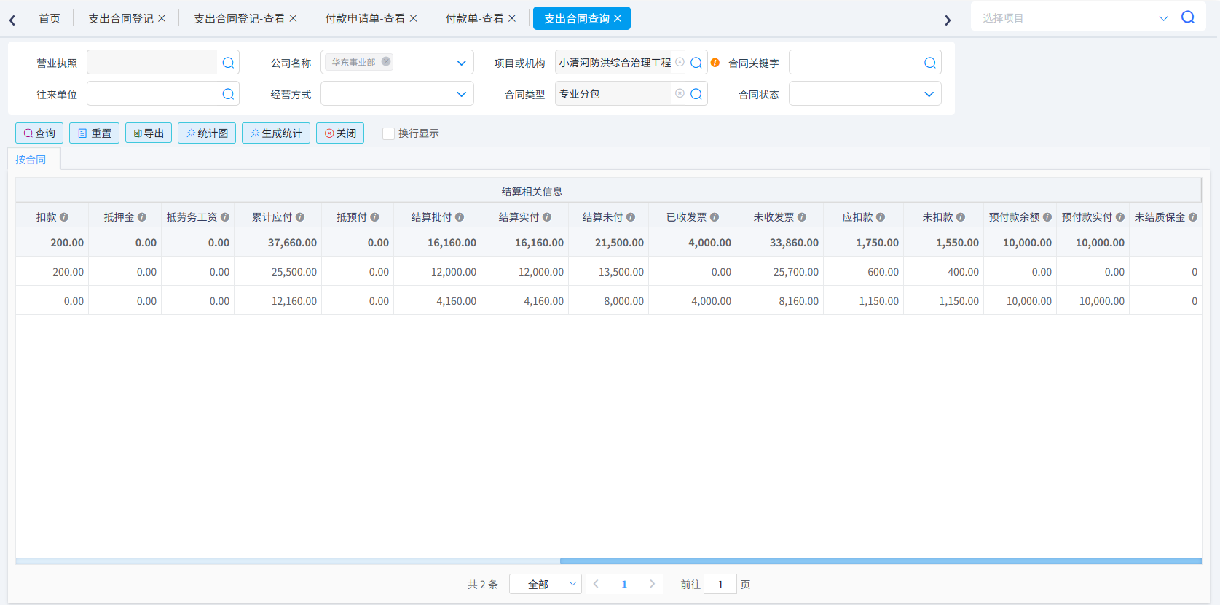Show help icon for 累计应付 column
This screenshot has width=1220, height=605.
tap(300, 217)
